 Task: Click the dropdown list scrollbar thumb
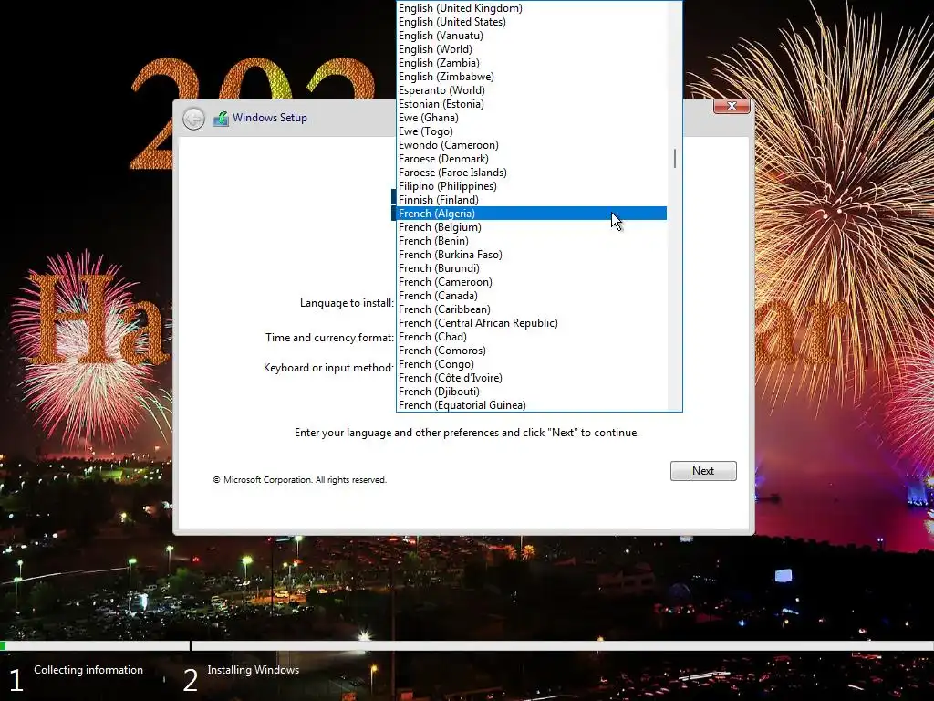pyautogui.click(x=675, y=159)
